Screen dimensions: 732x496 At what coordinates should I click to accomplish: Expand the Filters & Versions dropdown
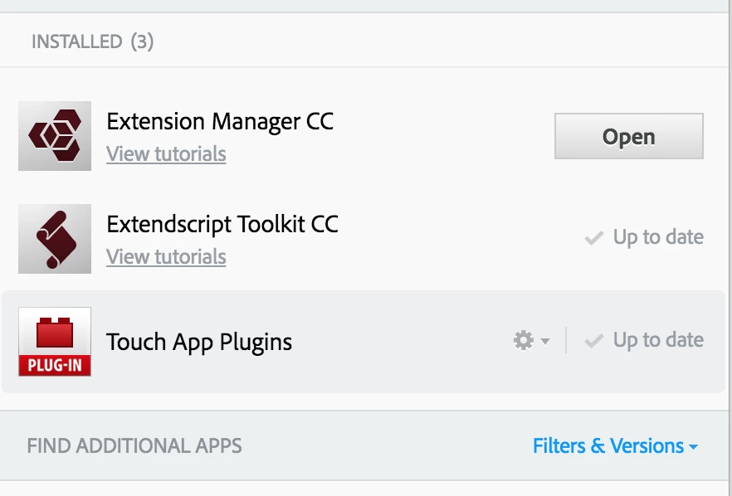[x=608, y=446]
